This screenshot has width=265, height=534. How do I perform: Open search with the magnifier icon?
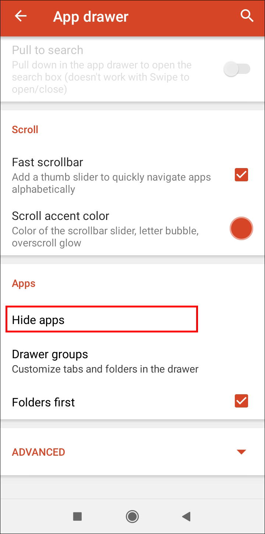(x=247, y=16)
